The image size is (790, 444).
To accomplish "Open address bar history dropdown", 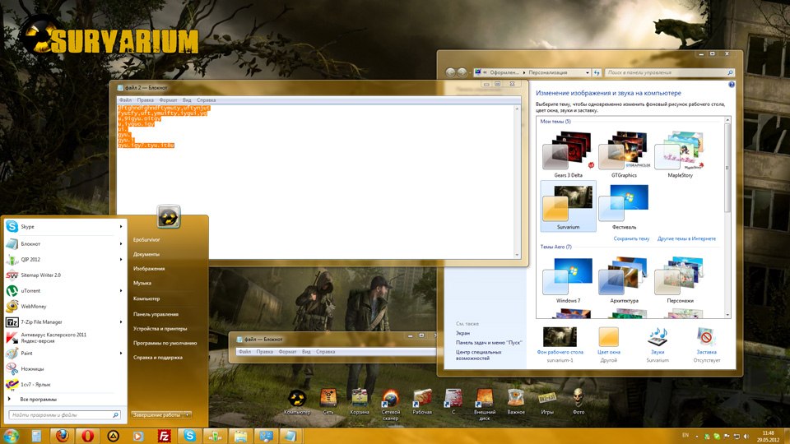I will click(588, 73).
